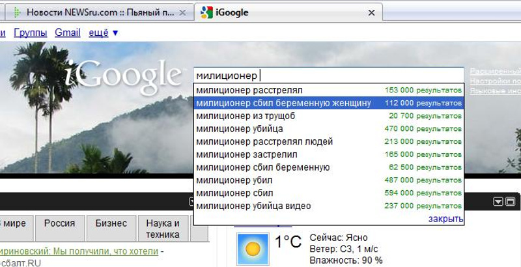Expand the ещё dropdown menu
The image size is (521, 267).
104,33
